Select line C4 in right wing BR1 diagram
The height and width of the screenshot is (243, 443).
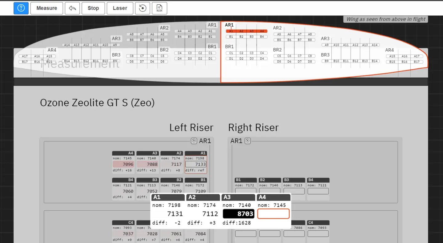262,53
